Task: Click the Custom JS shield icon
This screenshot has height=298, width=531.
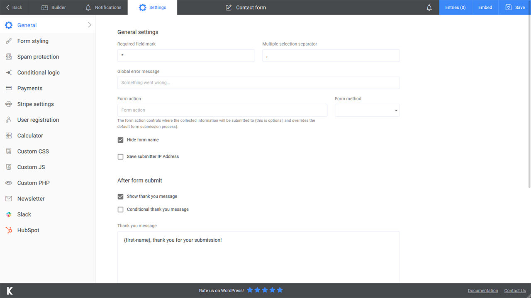Action: pos(9,167)
